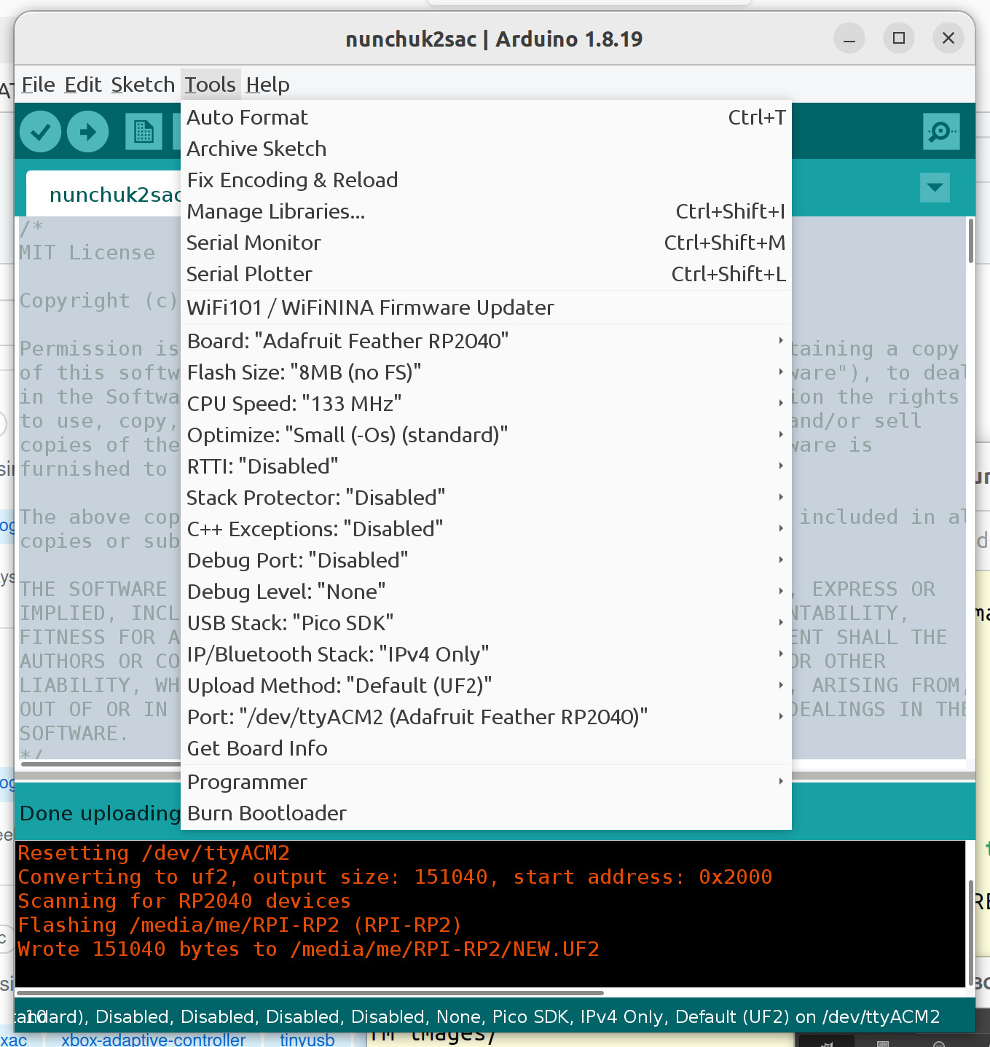Choose Fix Encoding & Reload
990x1047 pixels.
pos(486,180)
